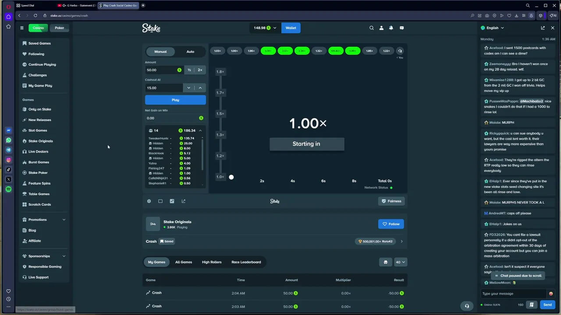Expand the 500,001.00× Ruru42 record arrow
This screenshot has height=315, width=561.
(x=401, y=241)
